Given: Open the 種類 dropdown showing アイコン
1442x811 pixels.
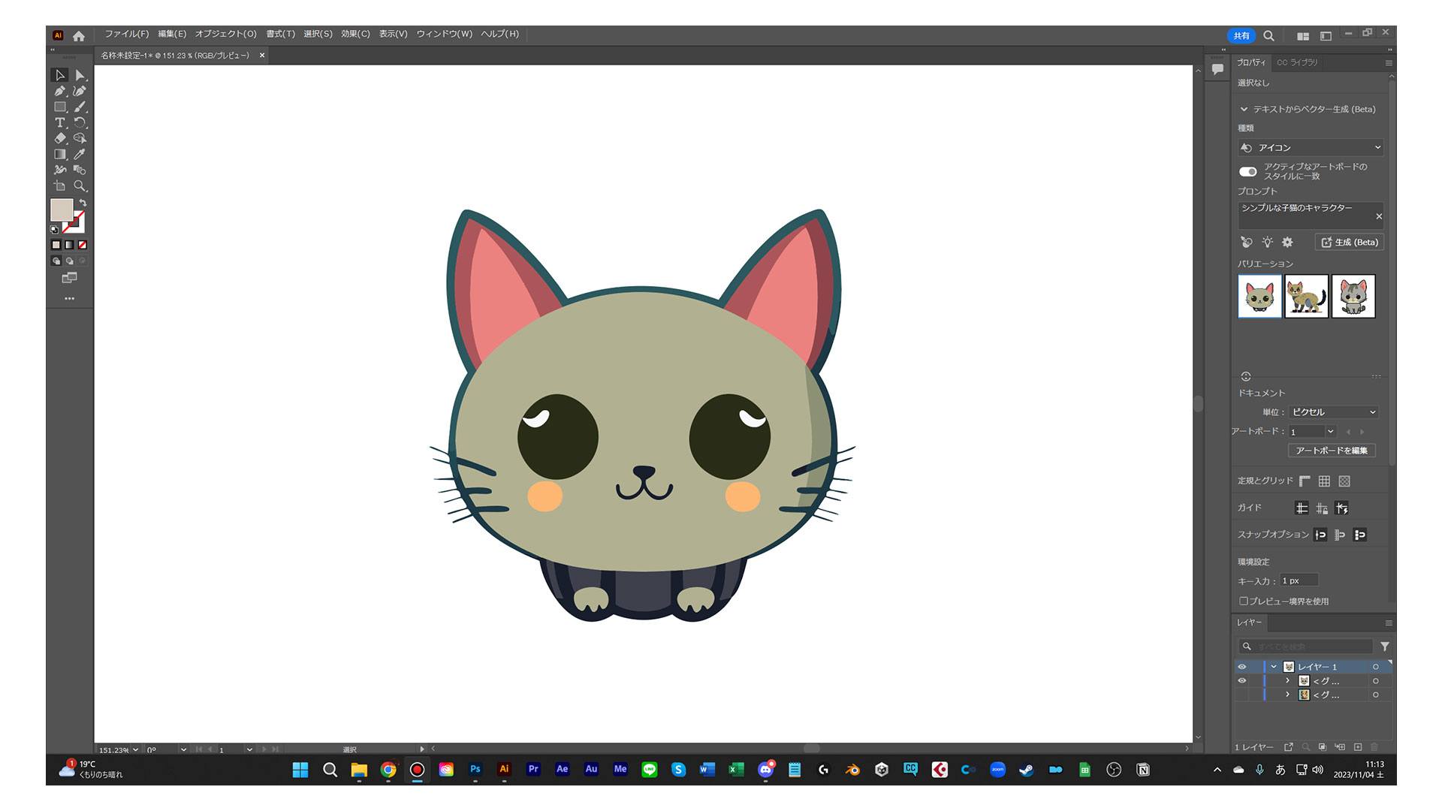Looking at the screenshot, I should (x=1310, y=147).
